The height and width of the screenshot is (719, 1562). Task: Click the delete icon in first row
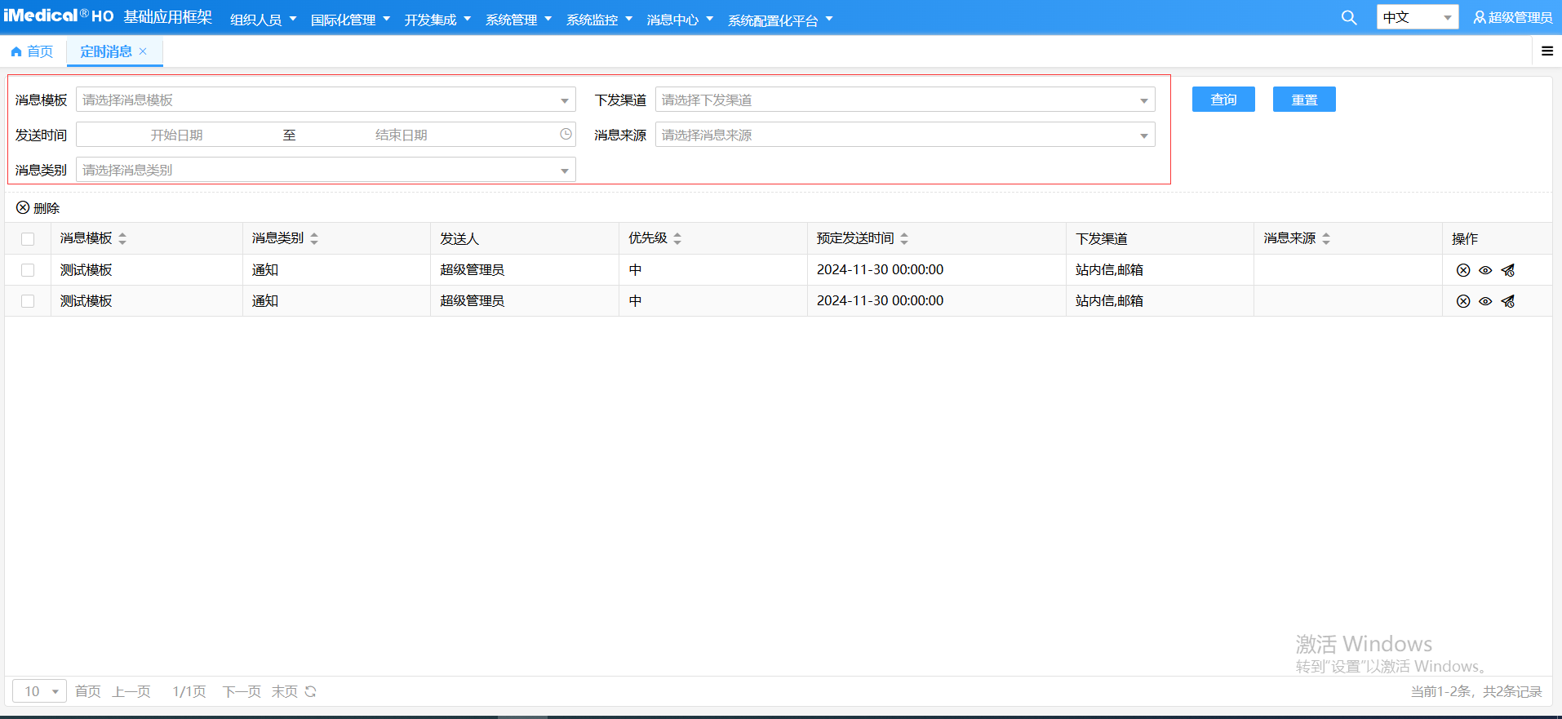(1463, 270)
